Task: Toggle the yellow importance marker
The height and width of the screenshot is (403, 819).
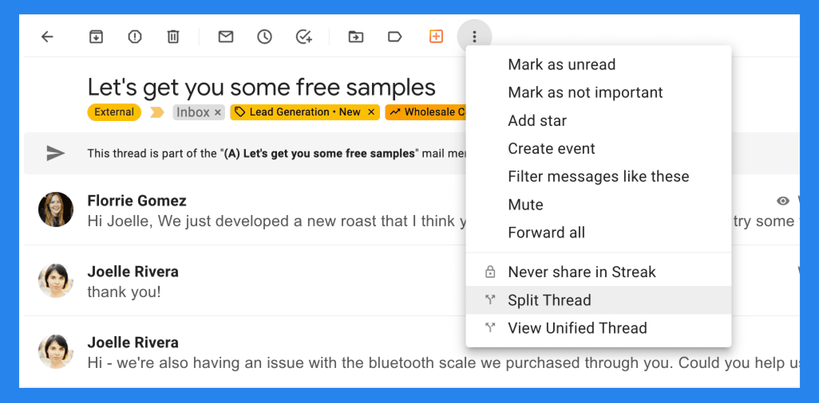Action: 157,112
